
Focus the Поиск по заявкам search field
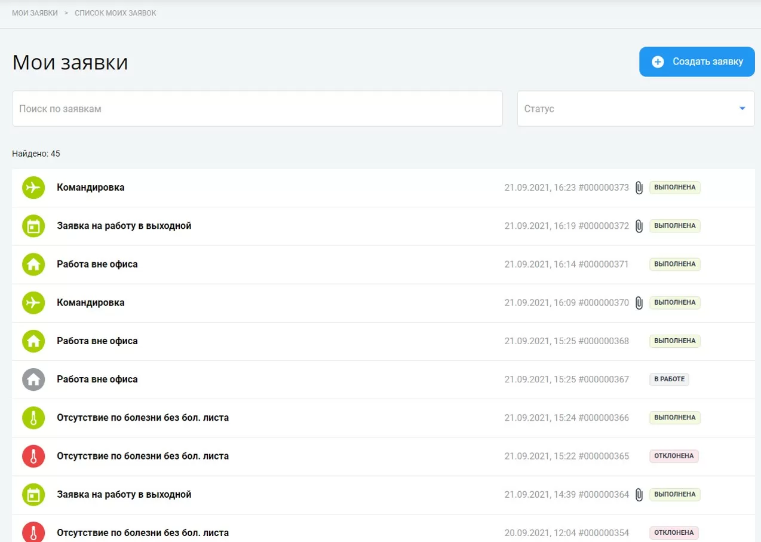click(257, 109)
